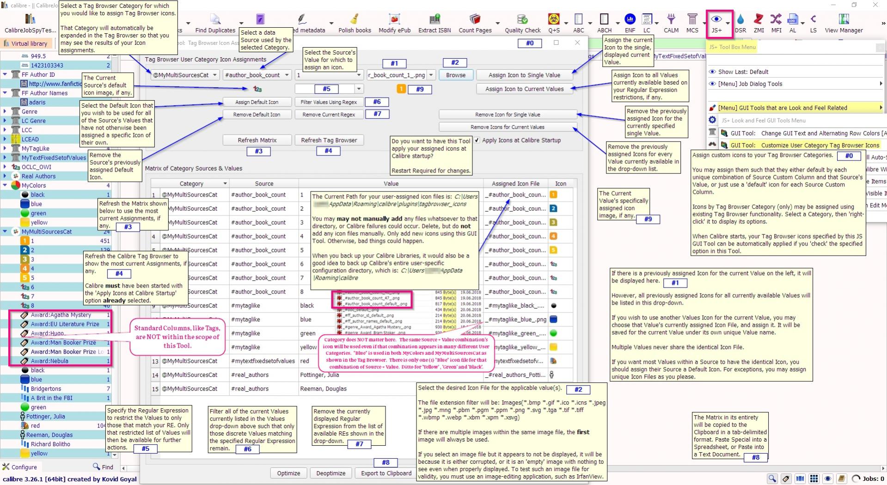Open the DSR water-drop tool
Image resolution: width=887 pixels, height=485 pixels.
pyautogui.click(x=740, y=23)
